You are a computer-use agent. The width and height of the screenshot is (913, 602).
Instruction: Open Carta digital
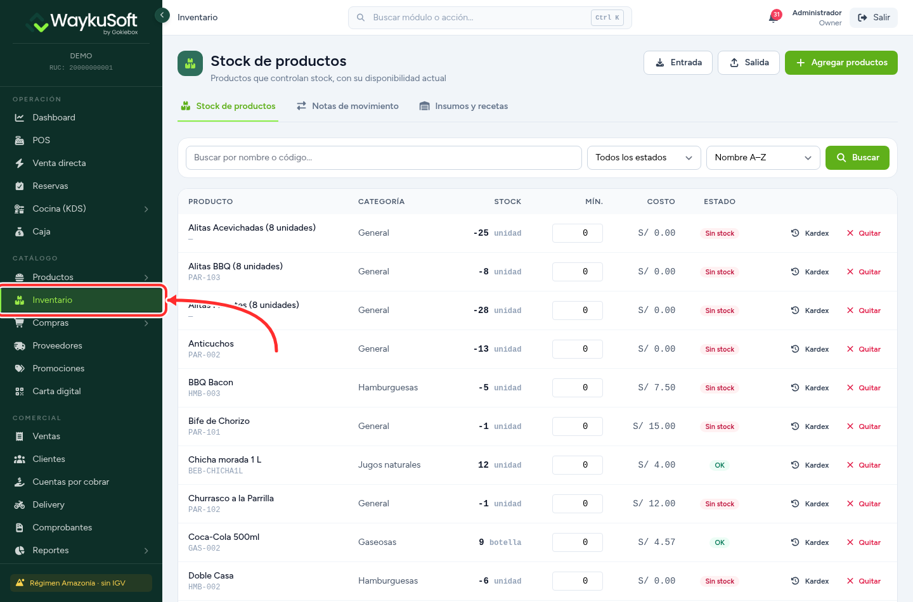tap(81, 391)
